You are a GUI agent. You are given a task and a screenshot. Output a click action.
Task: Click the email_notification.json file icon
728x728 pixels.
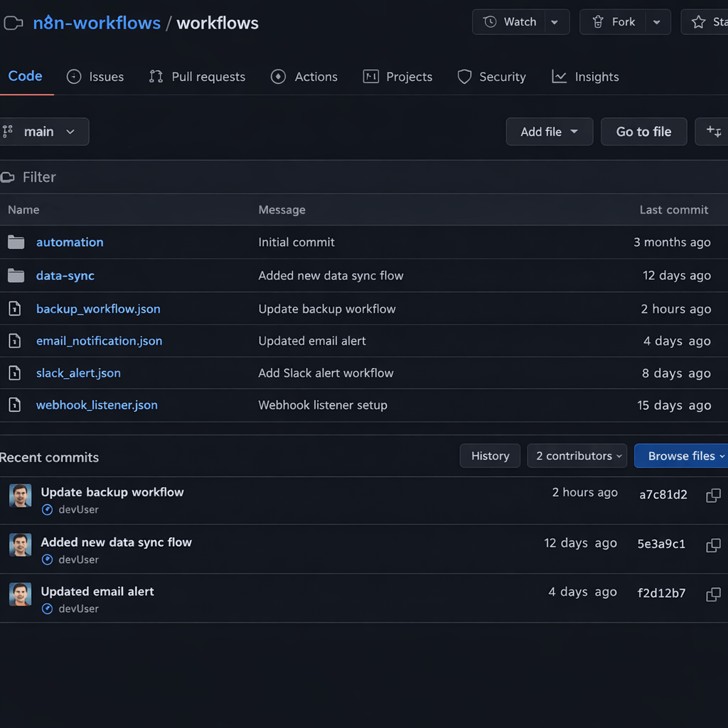(15, 341)
